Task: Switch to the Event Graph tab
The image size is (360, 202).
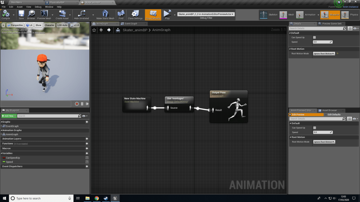Action: 131,23
